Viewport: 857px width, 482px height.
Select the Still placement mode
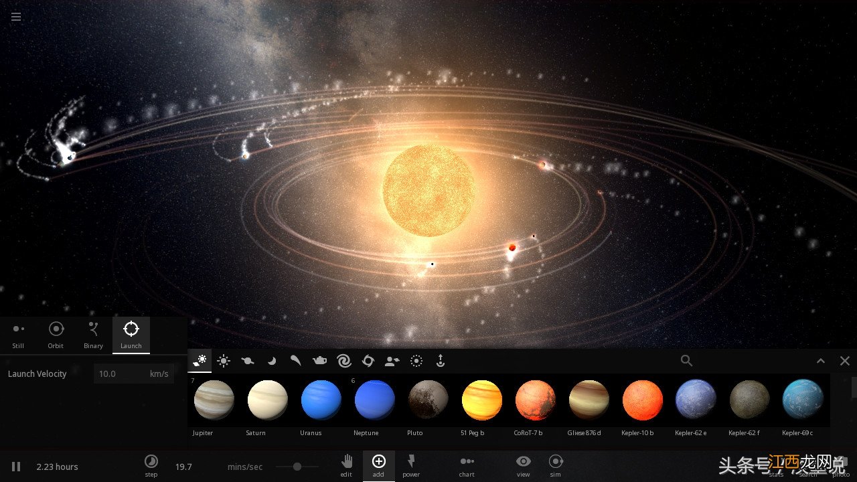[x=18, y=334]
